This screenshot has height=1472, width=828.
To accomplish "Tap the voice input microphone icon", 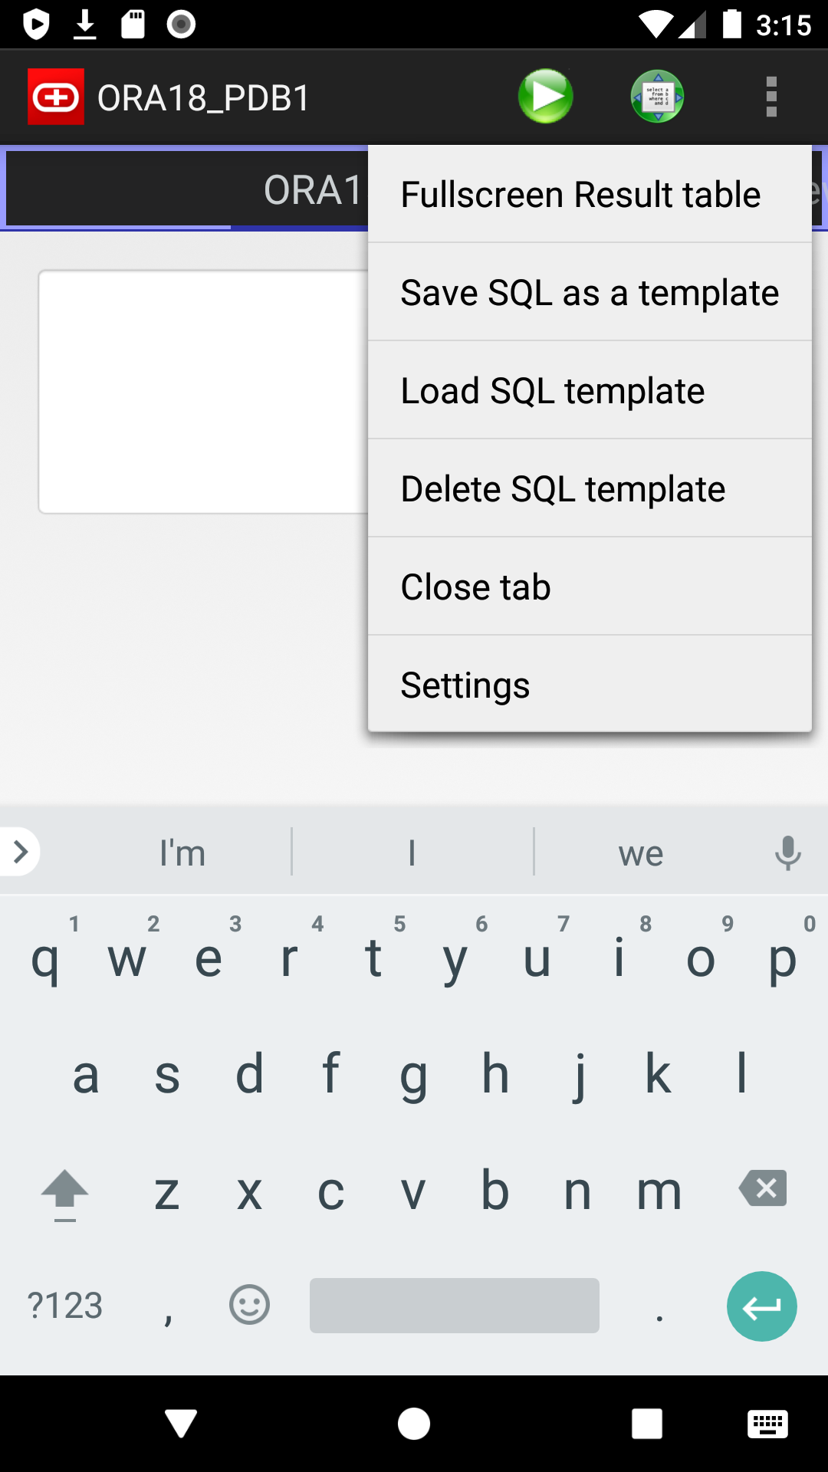I will pyautogui.click(x=789, y=851).
